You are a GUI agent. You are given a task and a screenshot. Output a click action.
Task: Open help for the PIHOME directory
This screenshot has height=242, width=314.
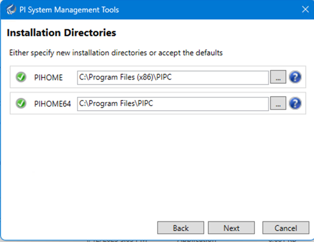pos(295,77)
